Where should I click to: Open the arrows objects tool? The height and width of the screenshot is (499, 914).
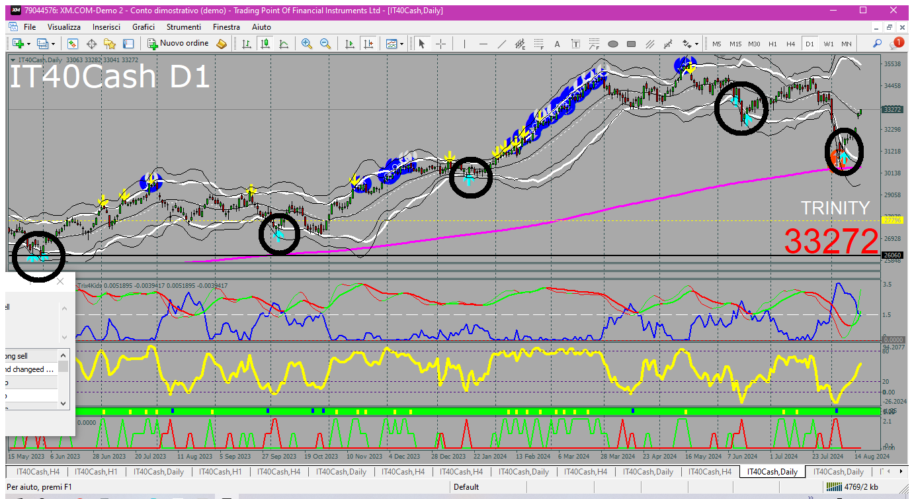pyautogui.click(x=686, y=44)
